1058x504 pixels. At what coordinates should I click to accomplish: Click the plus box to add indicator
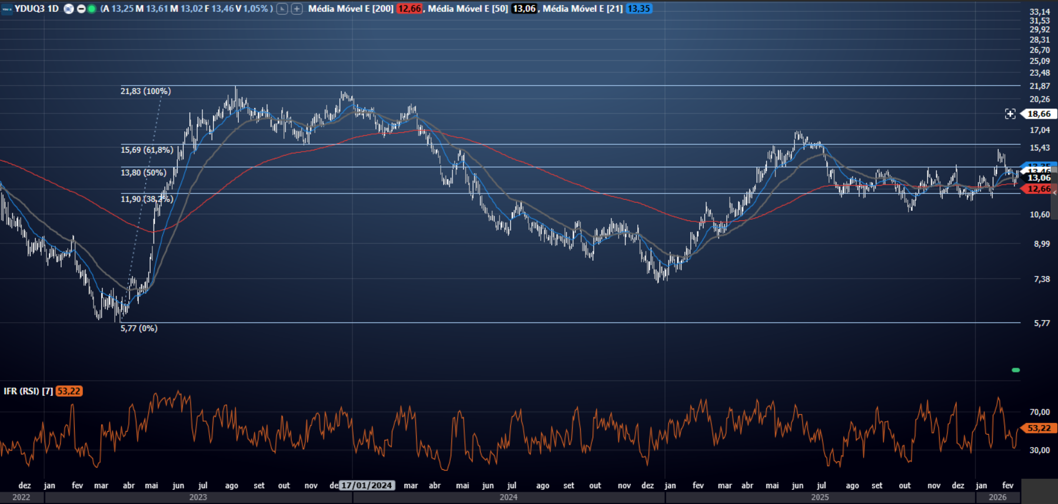point(297,9)
